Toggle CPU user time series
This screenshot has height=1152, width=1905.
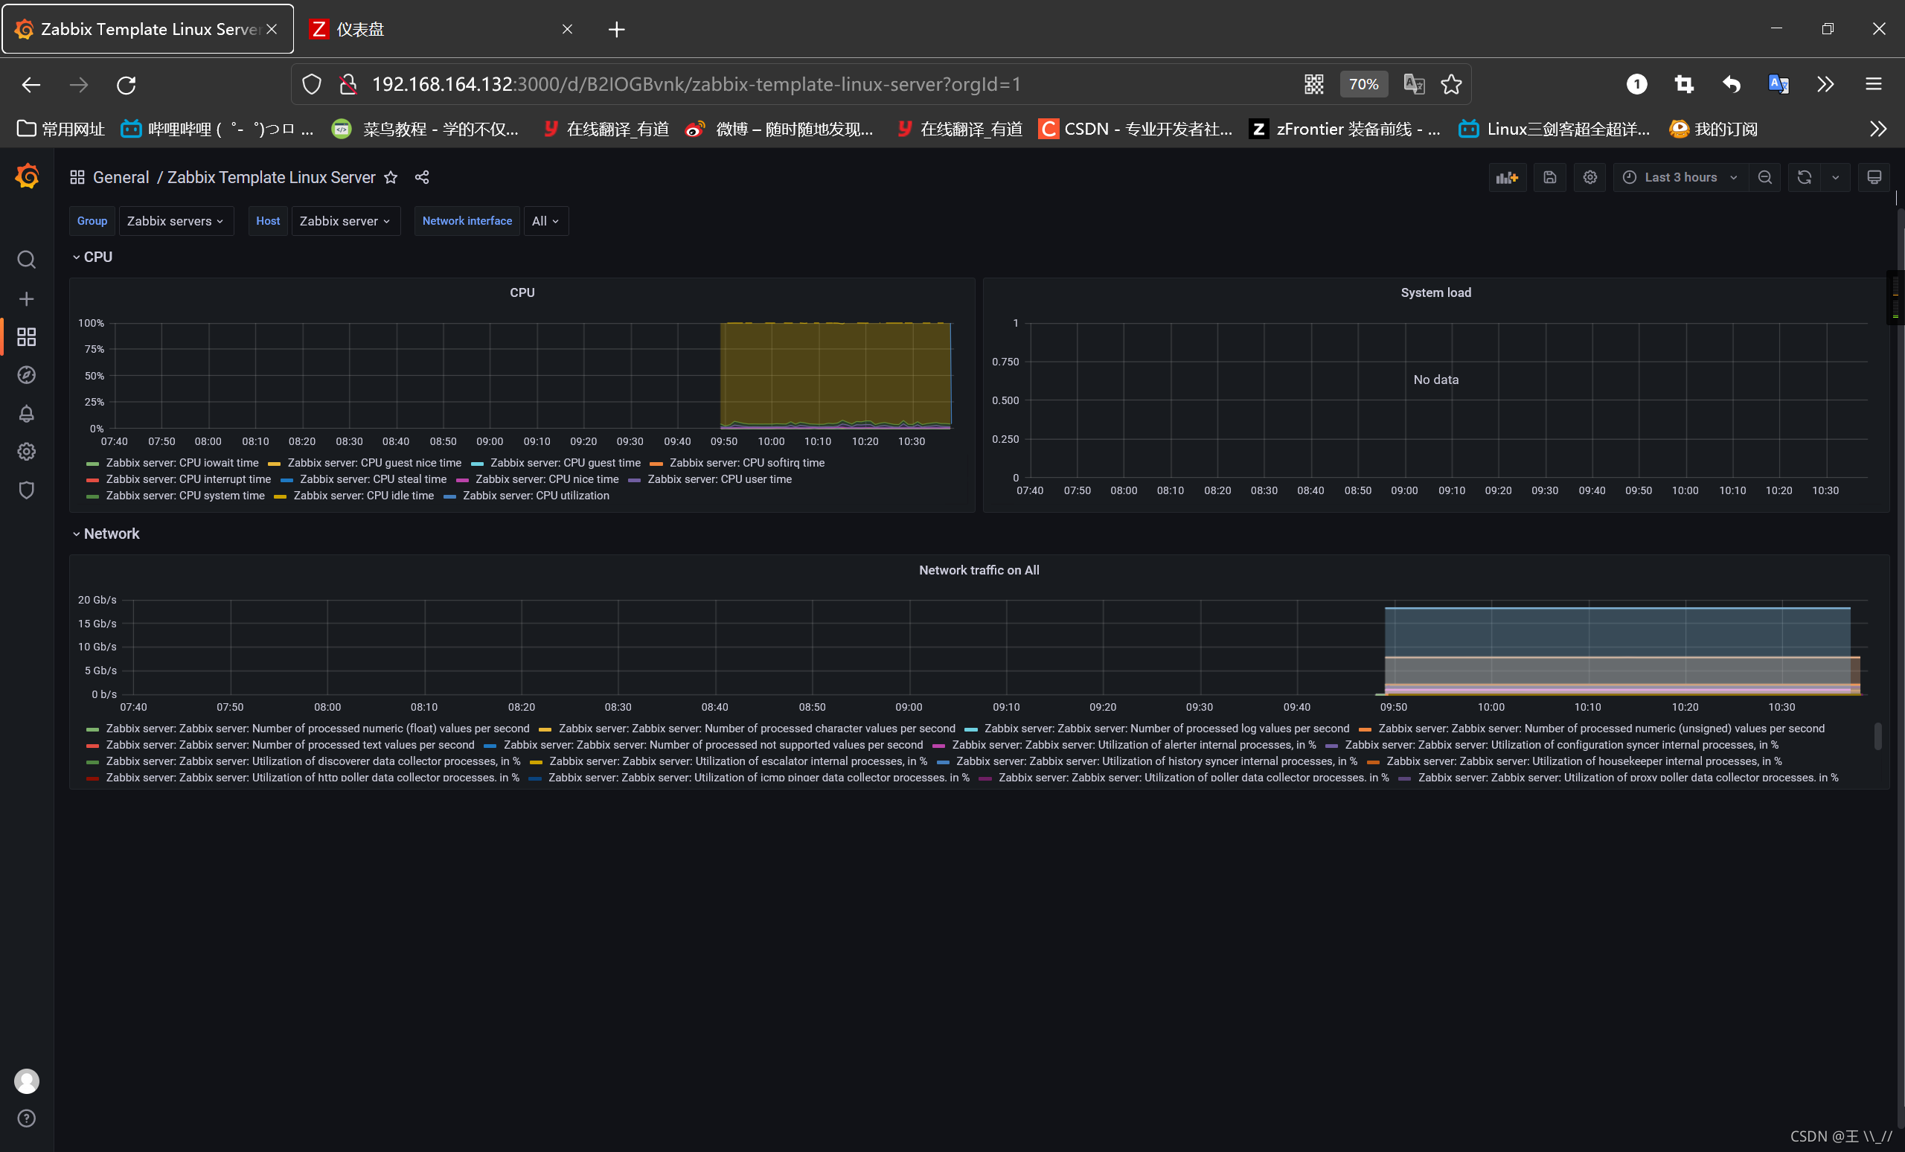[719, 479]
